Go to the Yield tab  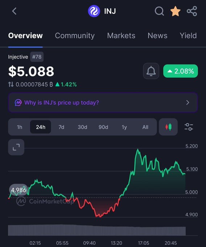[188, 36]
